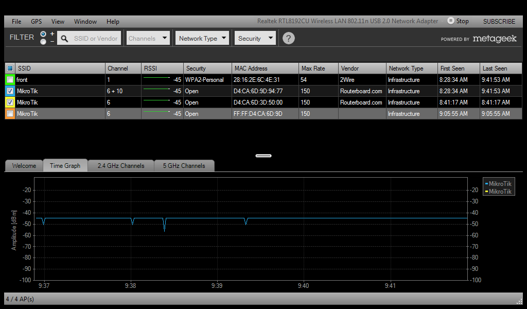
Task: Open the GPS menu
Action: click(x=37, y=21)
